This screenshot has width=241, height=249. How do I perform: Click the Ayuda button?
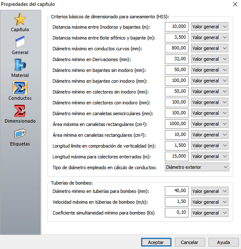click(224, 242)
